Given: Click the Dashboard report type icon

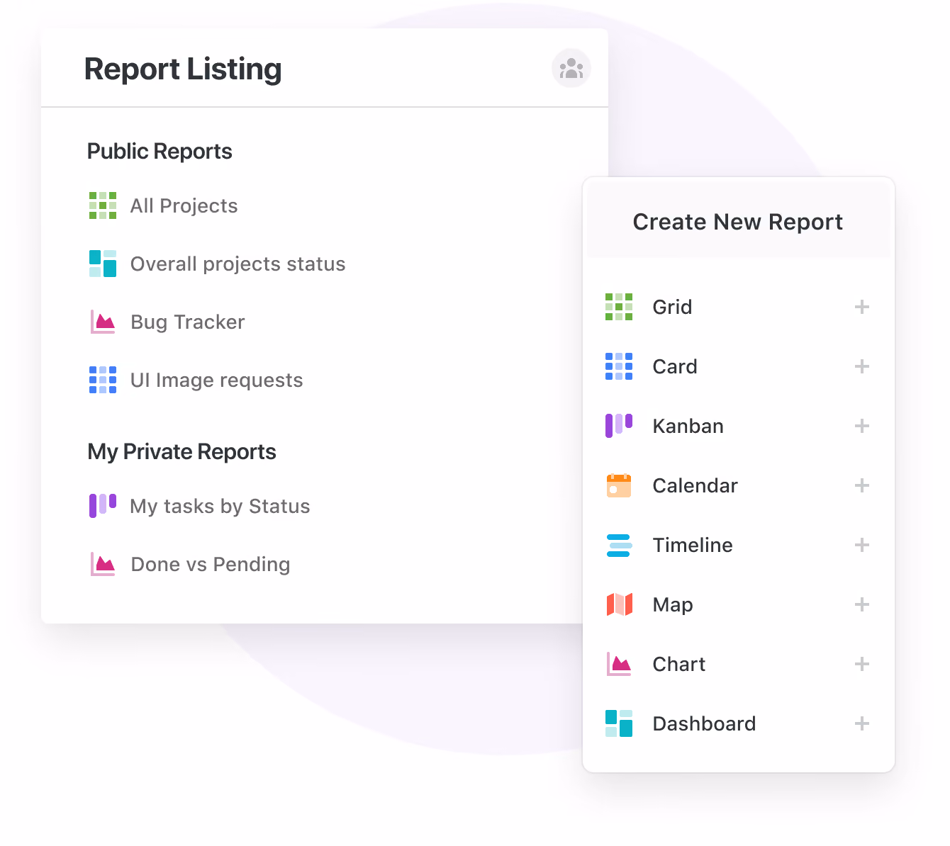Looking at the screenshot, I should point(619,723).
